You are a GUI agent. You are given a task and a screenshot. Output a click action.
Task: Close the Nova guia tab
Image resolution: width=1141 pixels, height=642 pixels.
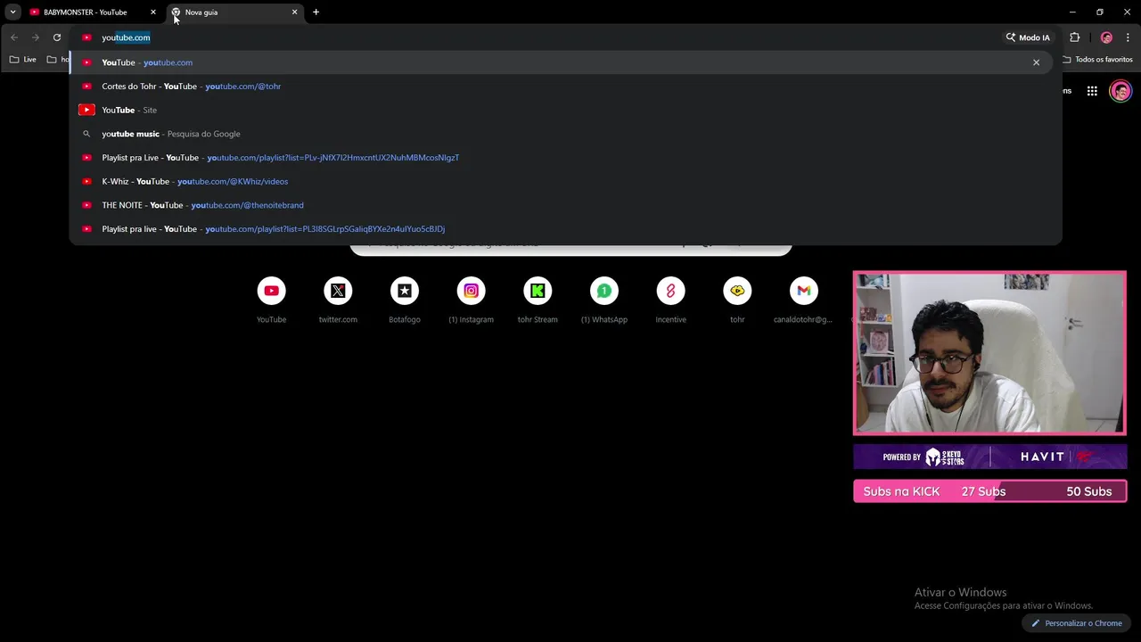tap(294, 12)
